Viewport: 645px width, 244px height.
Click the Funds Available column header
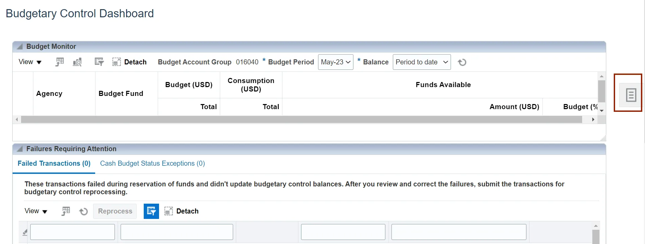443,85
